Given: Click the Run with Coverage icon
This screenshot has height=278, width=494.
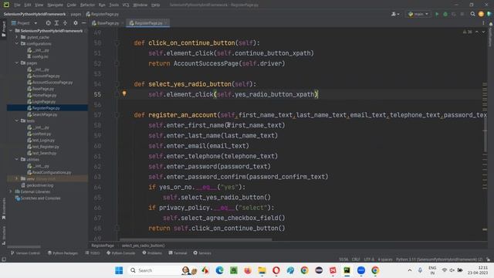Looking at the screenshot, I should coord(454,14).
